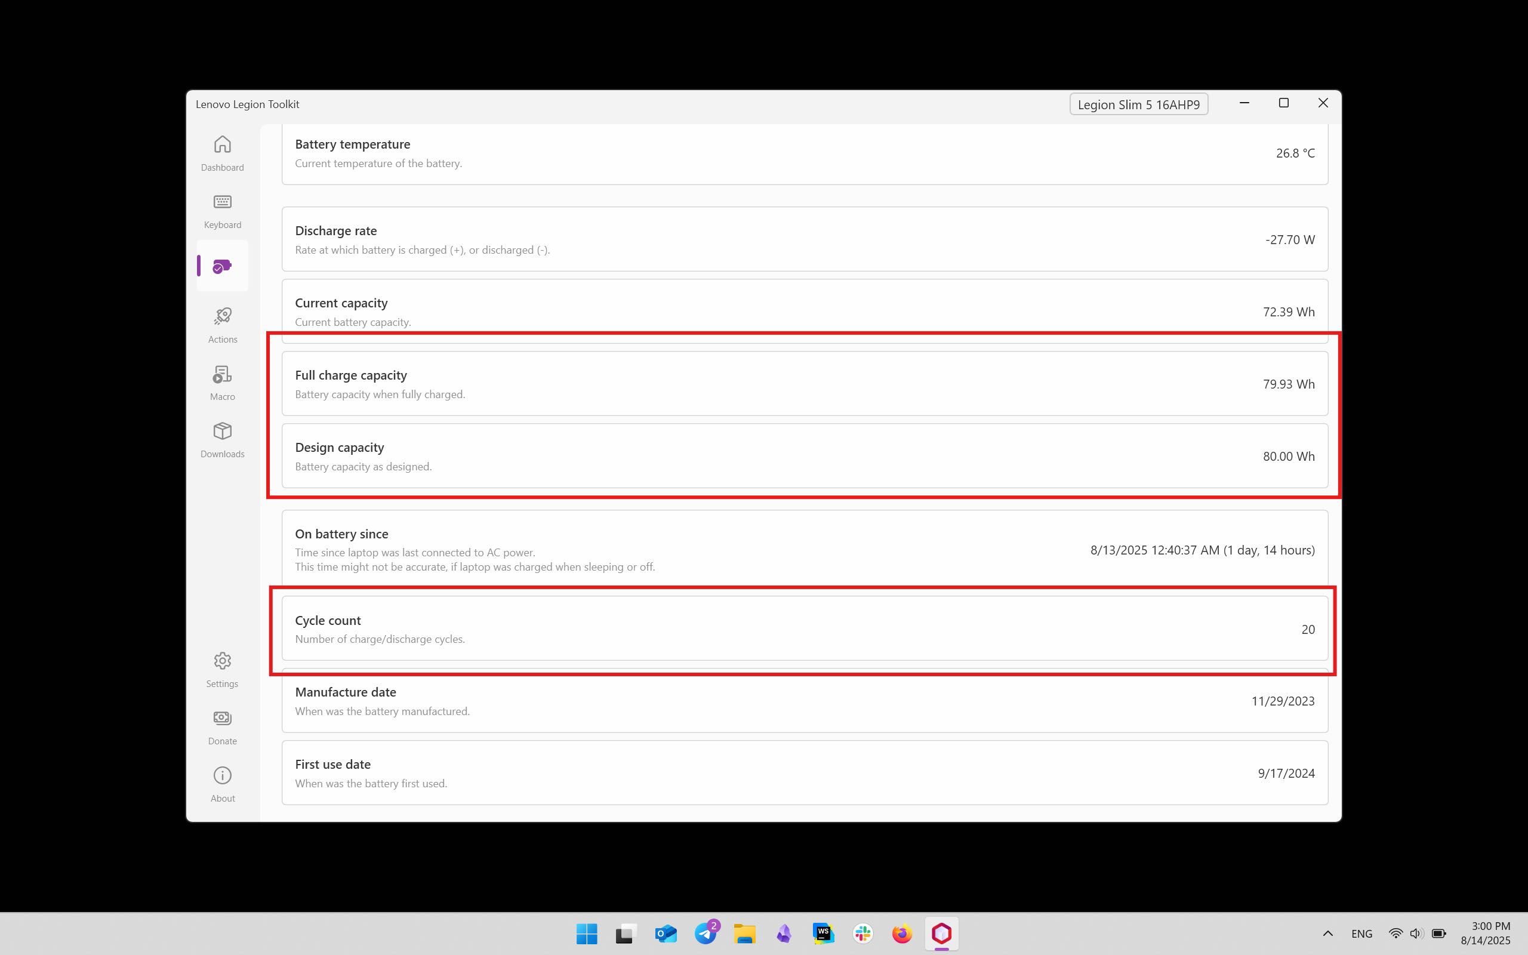Viewport: 1528px width, 955px height.
Task: Close the Lenovo Legion Toolkit window
Action: (1323, 103)
